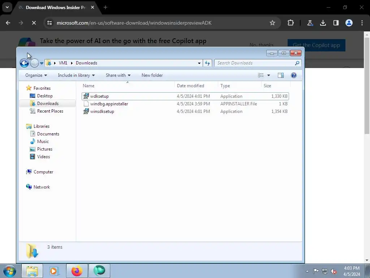Click the winsdksetup installer icon
This screenshot has height=278, width=370.
(86, 111)
